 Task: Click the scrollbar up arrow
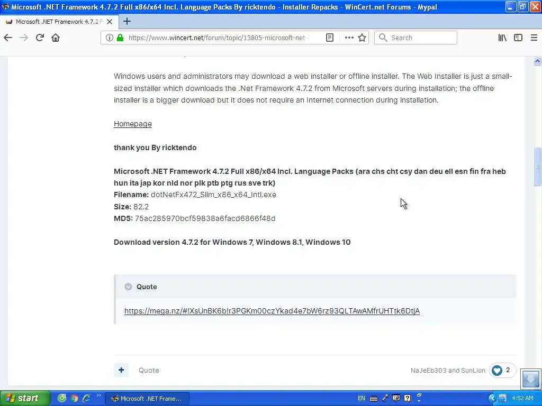tap(537, 61)
